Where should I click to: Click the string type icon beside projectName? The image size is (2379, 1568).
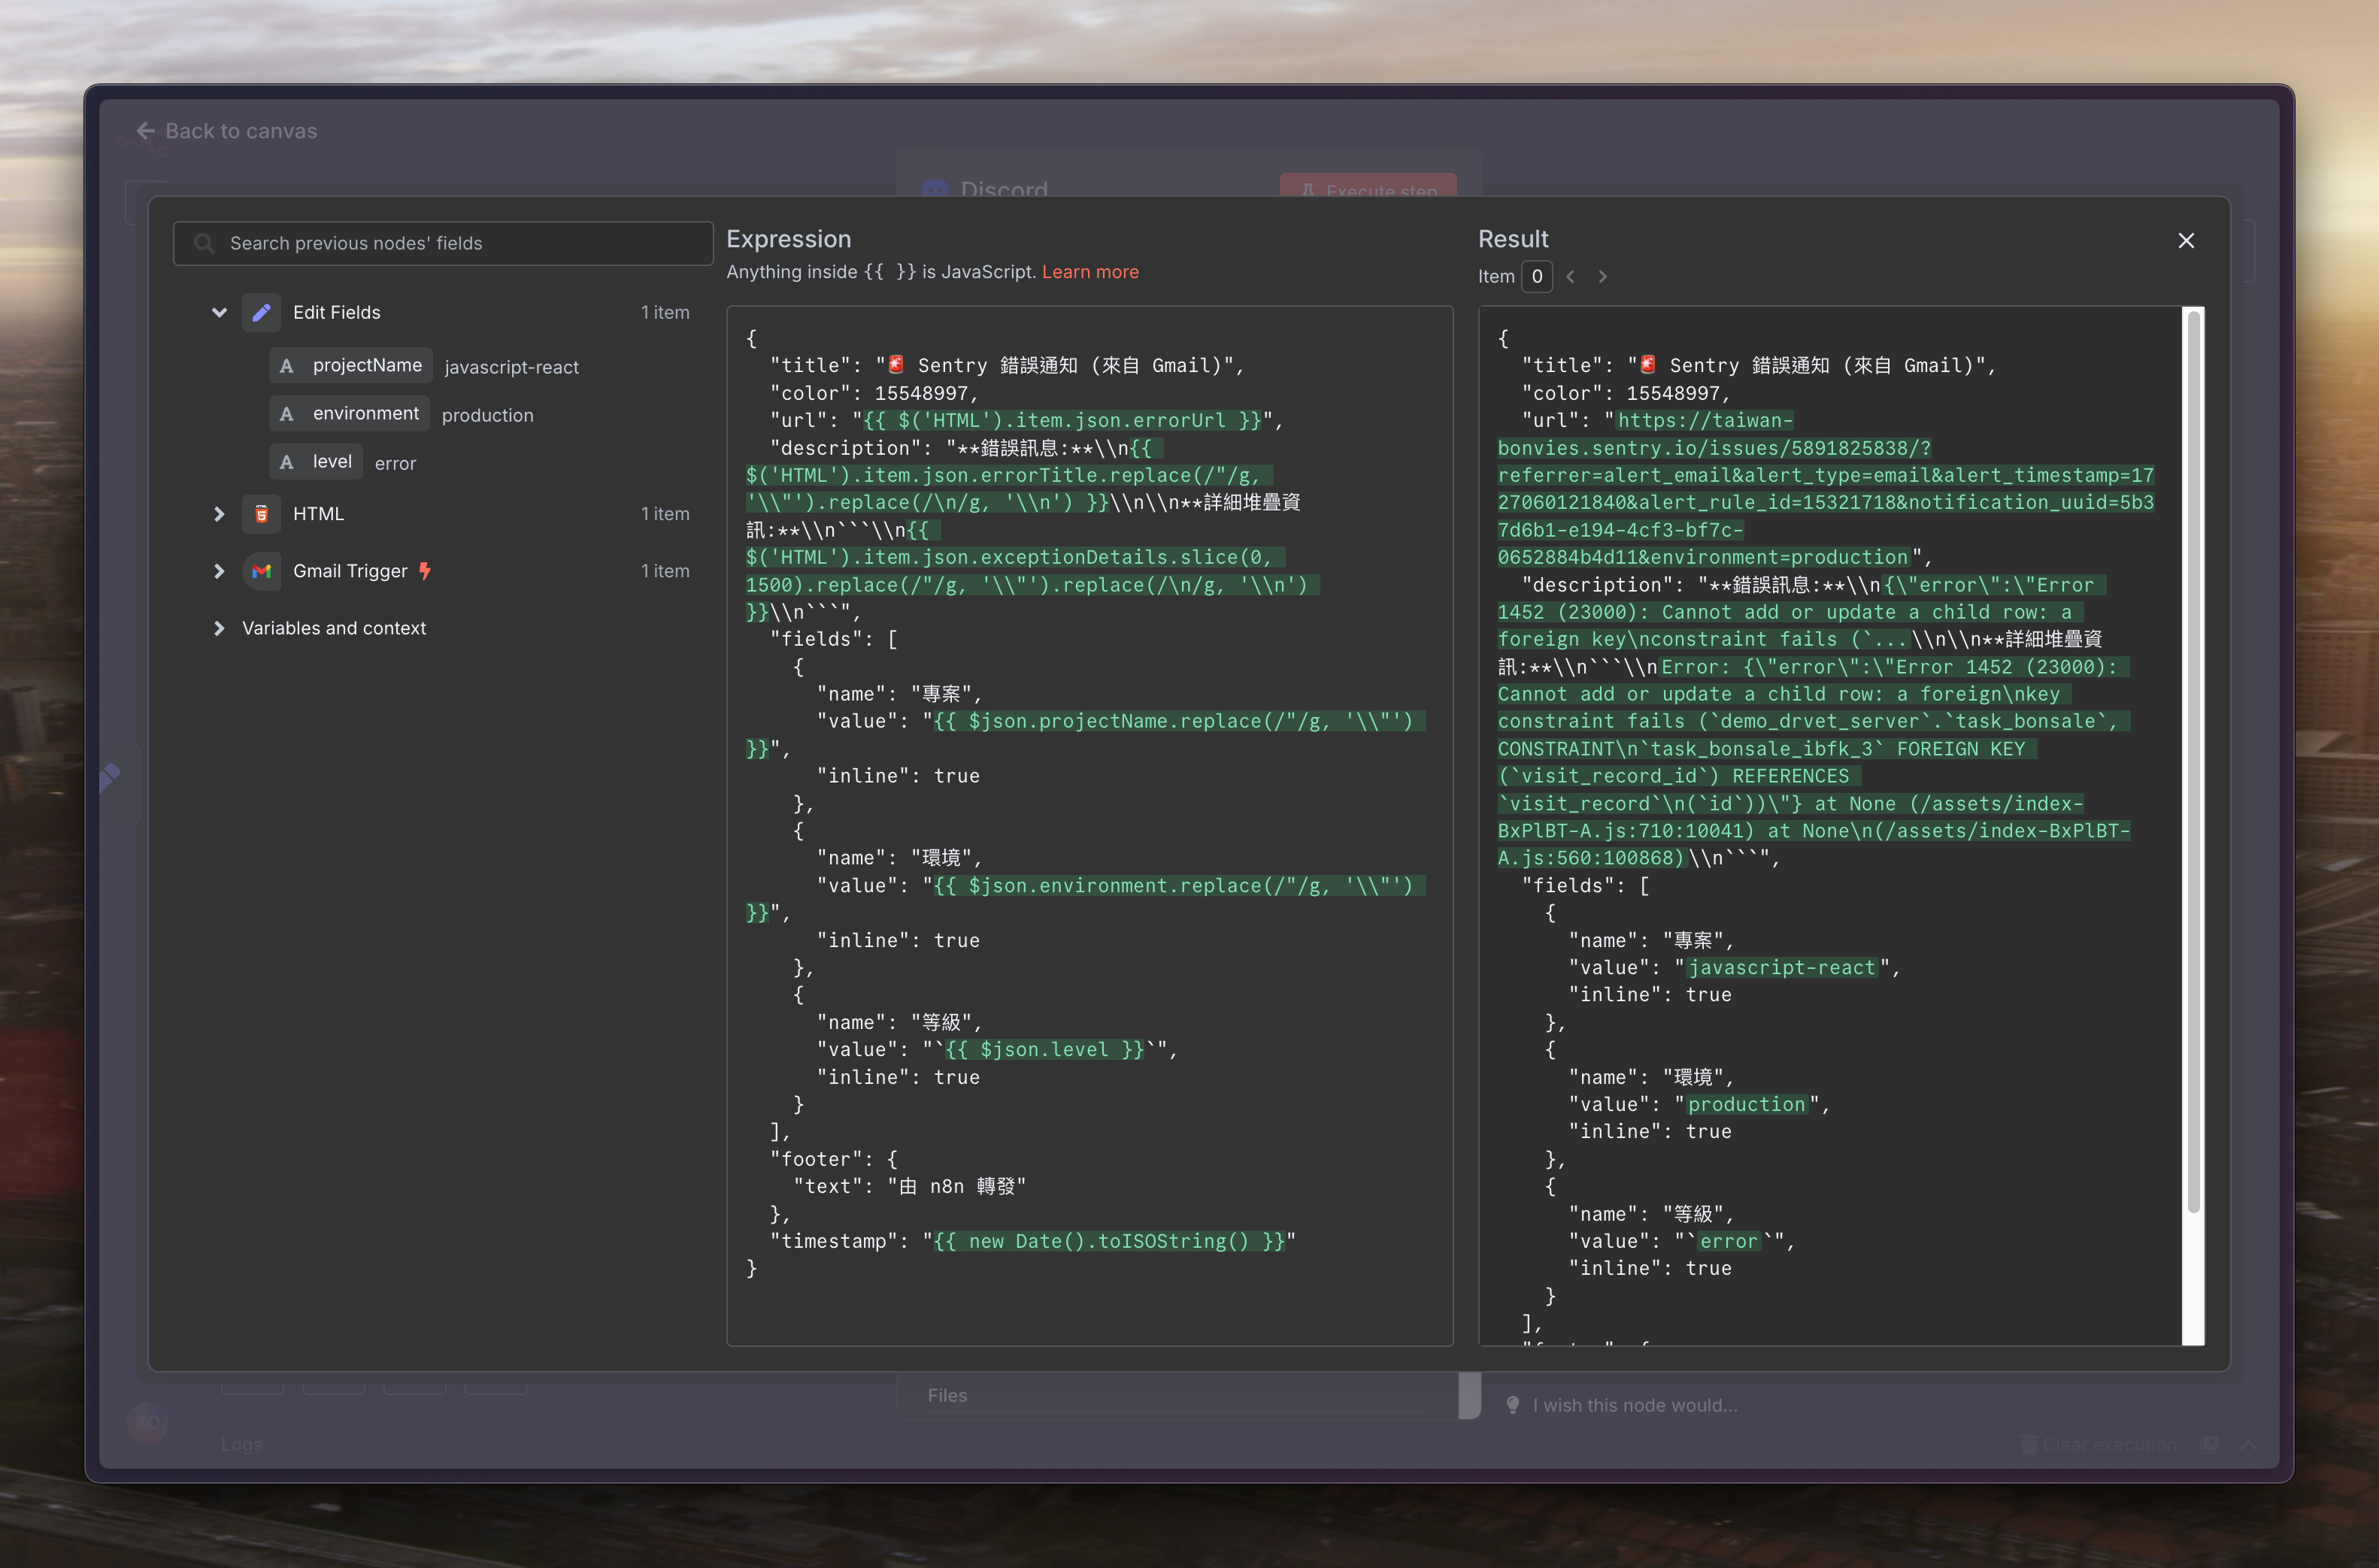pos(286,366)
